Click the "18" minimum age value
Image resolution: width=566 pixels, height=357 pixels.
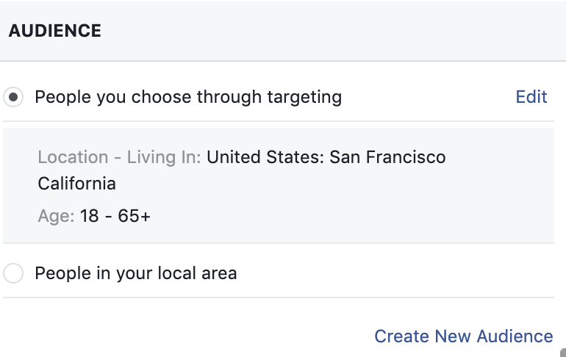coord(89,216)
